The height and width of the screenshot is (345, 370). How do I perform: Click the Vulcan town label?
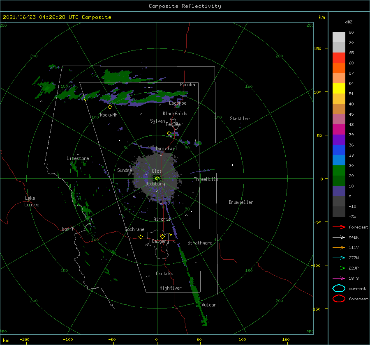click(209, 305)
